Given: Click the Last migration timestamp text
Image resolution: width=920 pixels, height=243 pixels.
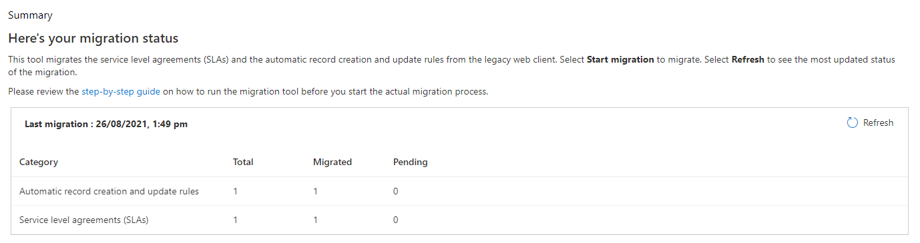Looking at the screenshot, I should click(106, 124).
